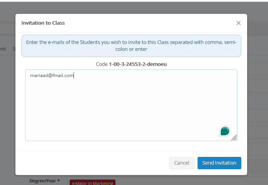
Task: Click on the typed mariaad@fmail.com address
Action: click(x=52, y=76)
